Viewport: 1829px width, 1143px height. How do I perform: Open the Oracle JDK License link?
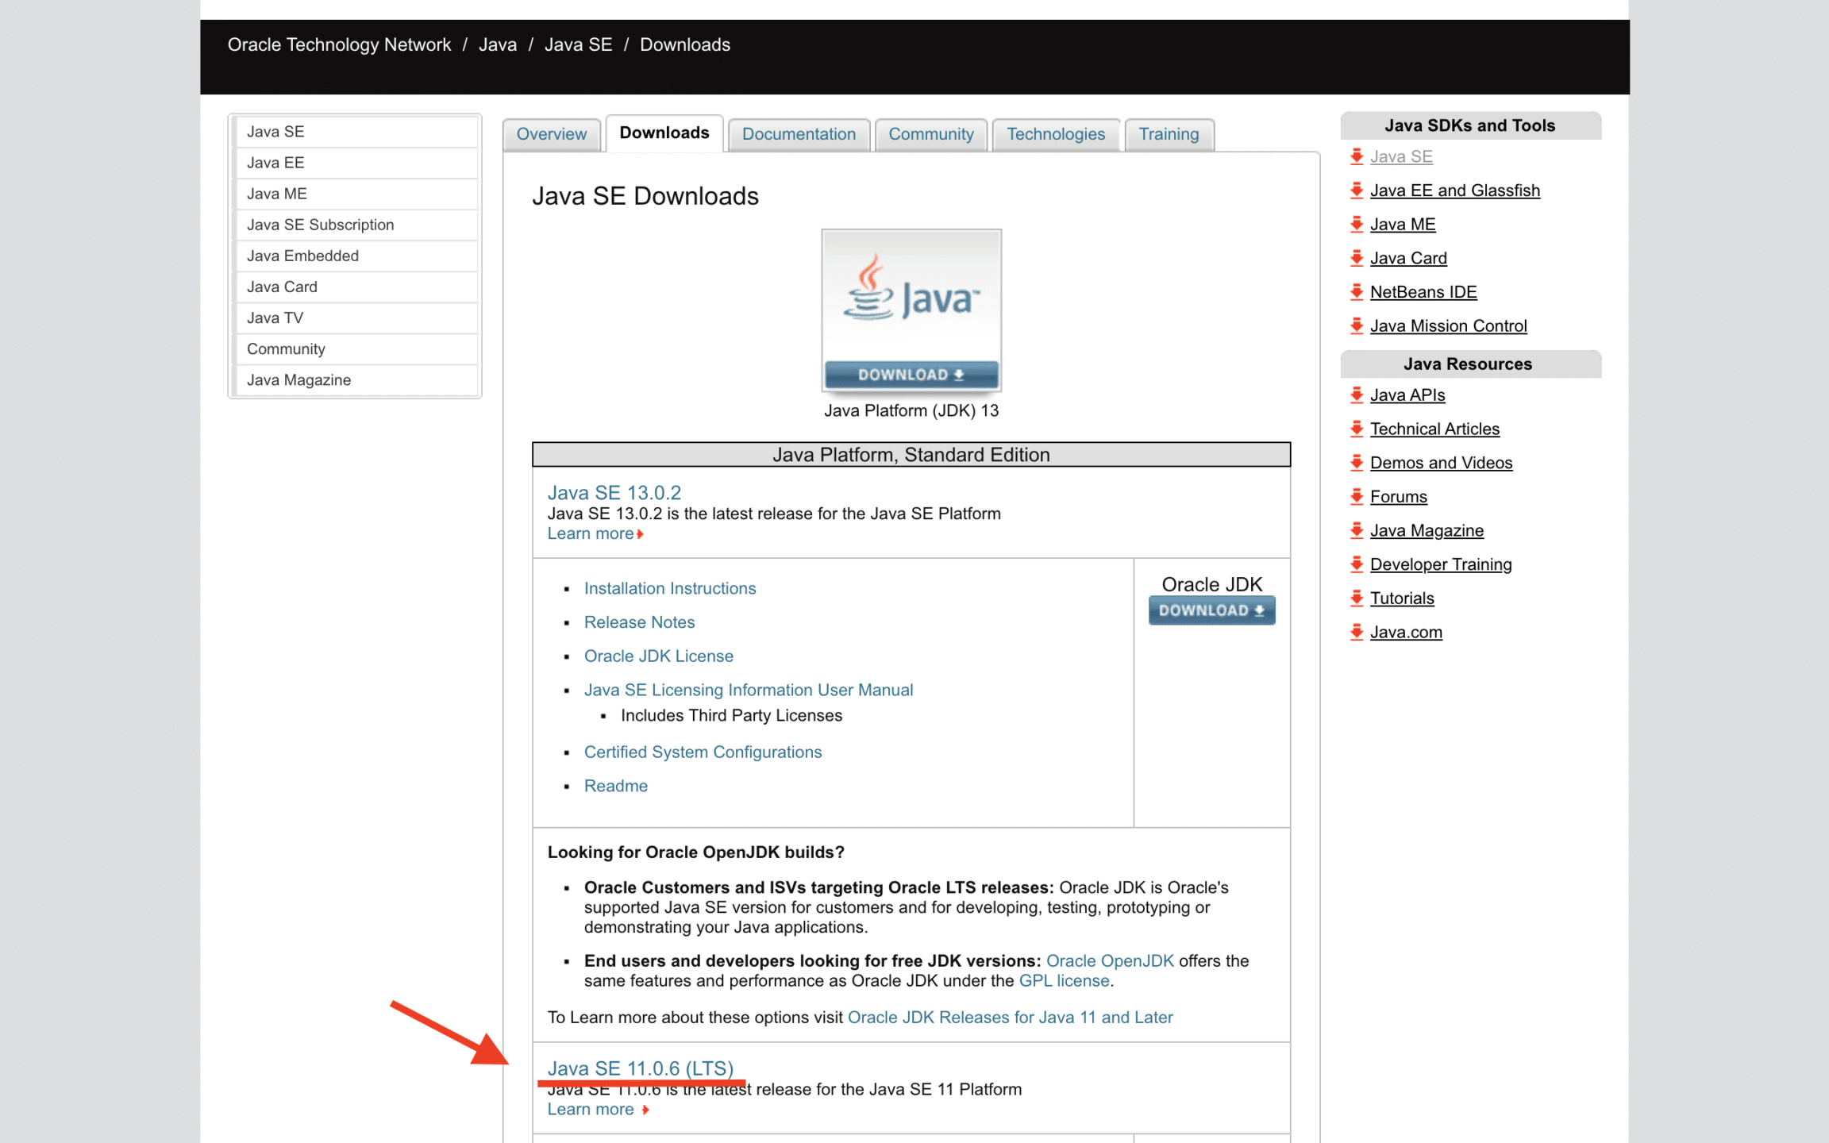point(659,656)
